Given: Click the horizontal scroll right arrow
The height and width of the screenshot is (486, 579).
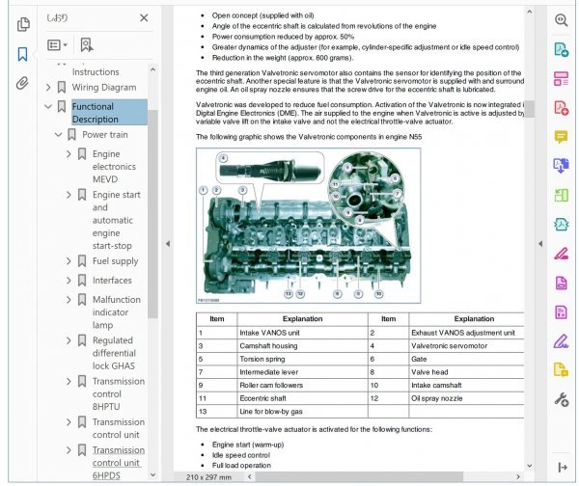Looking at the screenshot, I should click(x=517, y=476).
